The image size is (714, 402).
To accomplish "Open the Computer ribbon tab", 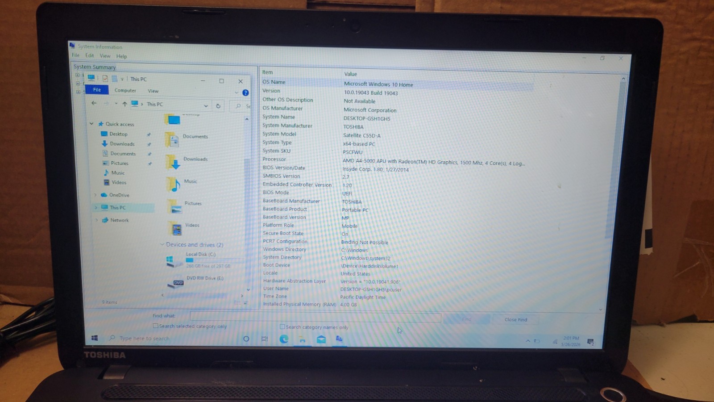I will (x=125, y=90).
